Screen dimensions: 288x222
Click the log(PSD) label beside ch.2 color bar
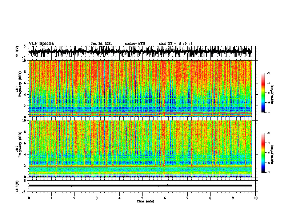(x=272, y=154)
